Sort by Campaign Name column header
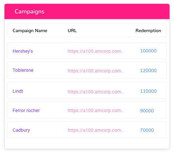 [30, 30]
